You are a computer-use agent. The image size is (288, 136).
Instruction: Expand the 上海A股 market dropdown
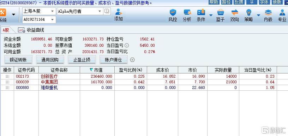(52, 11)
